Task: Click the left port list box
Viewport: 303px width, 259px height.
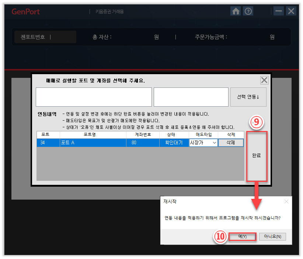Action: click(94, 97)
